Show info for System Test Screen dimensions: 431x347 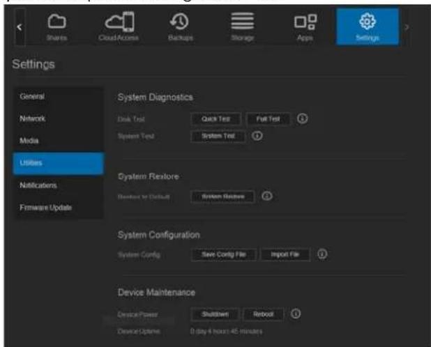point(257,136)
